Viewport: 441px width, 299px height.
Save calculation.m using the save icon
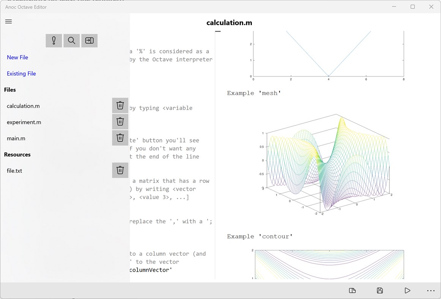click(379, 290)
